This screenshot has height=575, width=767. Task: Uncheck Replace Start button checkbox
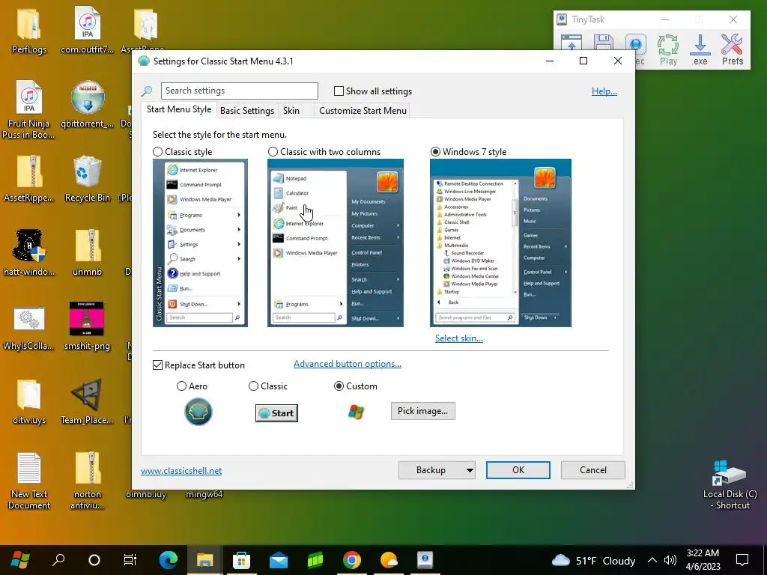157,365
